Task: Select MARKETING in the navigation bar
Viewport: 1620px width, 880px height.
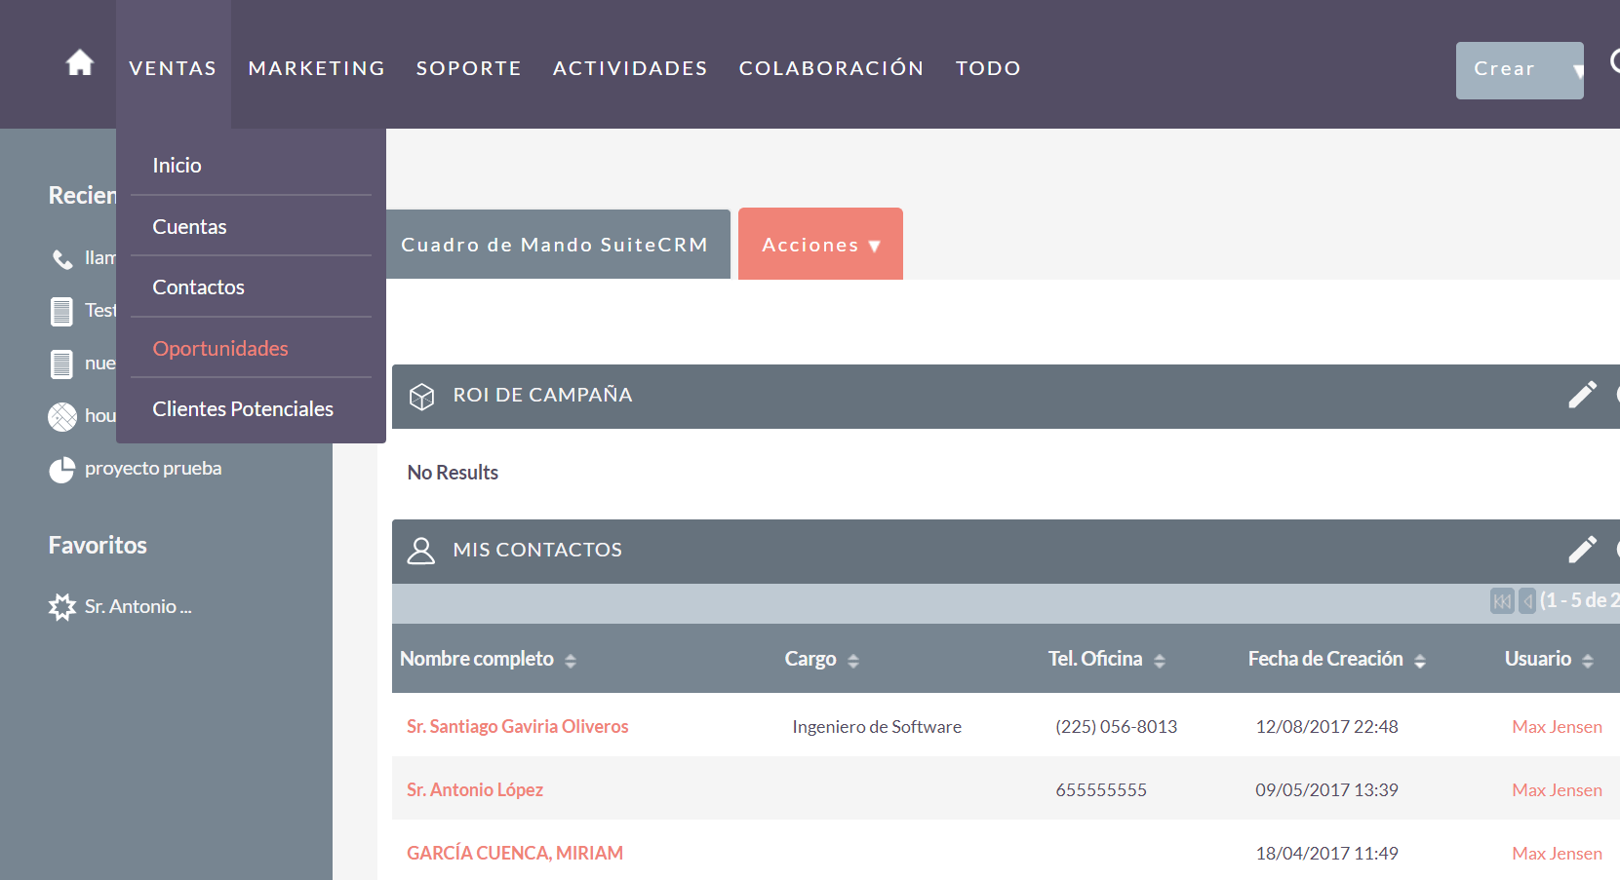Action: (316, 67)
